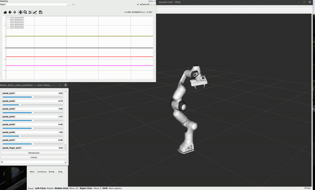Click the 30 fps readout in RViz
Viewport: 315px width, 190px height.
(307, 188)
